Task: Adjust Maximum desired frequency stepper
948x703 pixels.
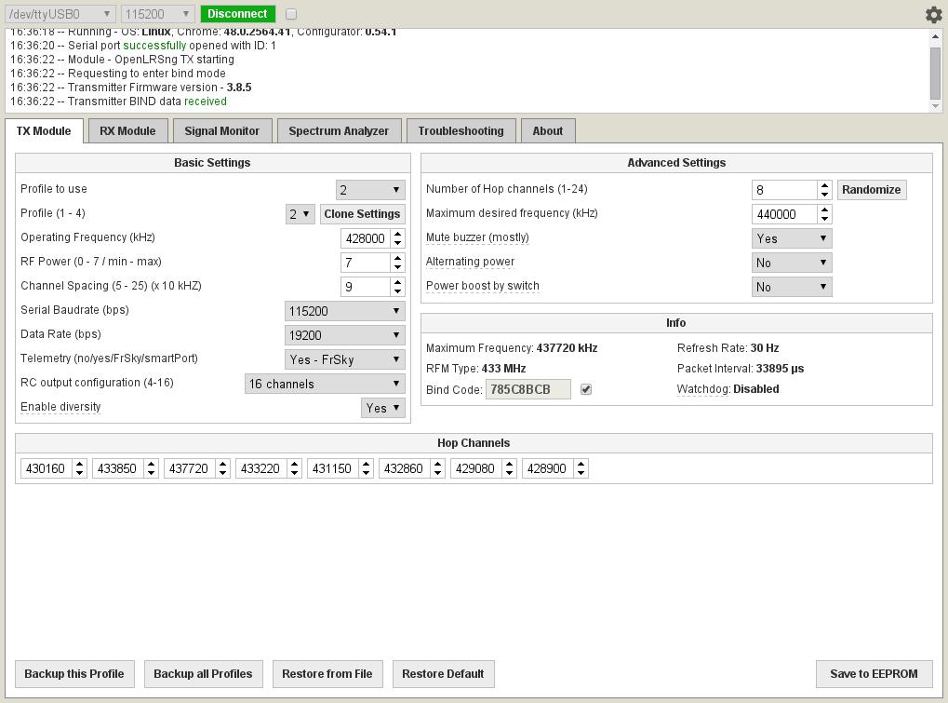Action: [x=824, y=214]
